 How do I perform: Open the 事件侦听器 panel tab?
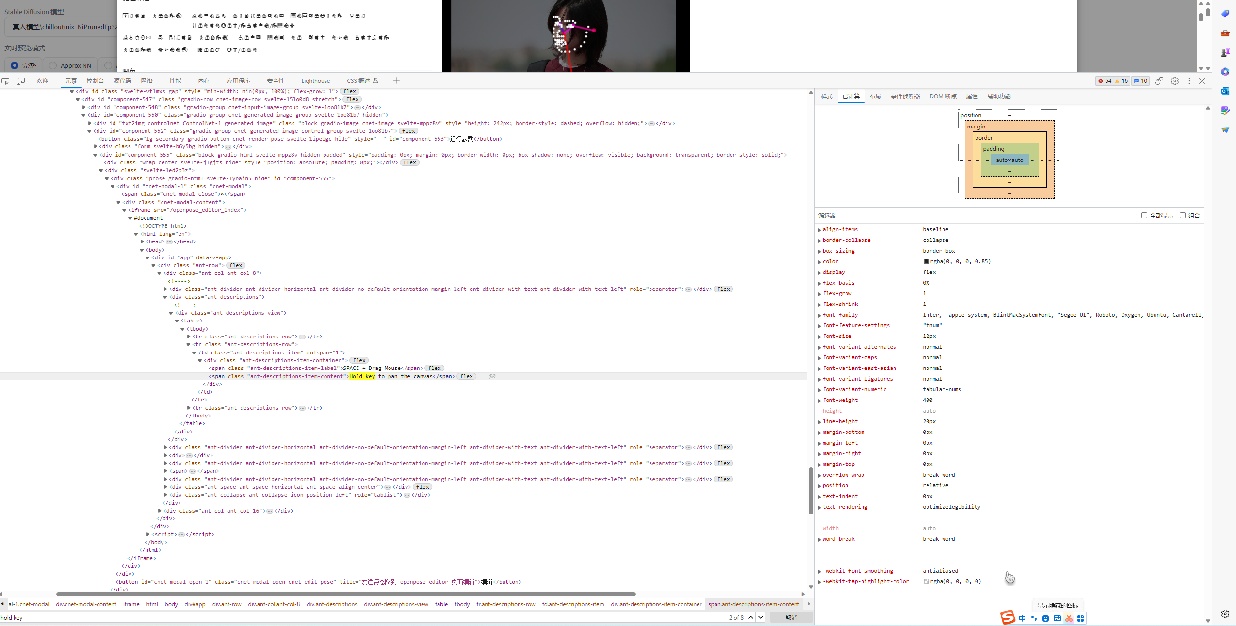click(x=905, y=96)
